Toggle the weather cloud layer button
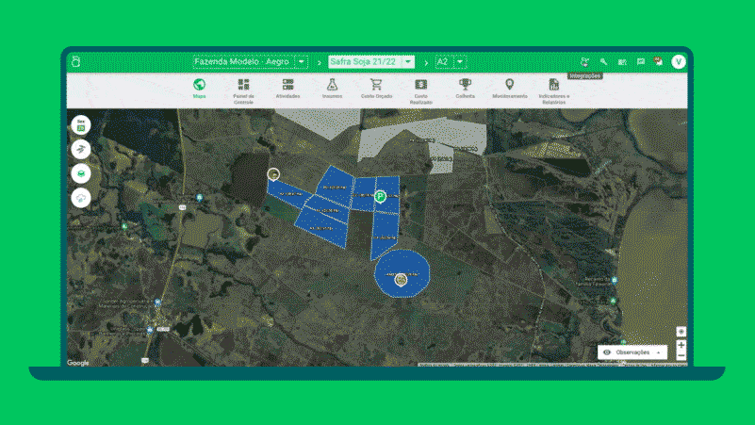Viewport: 755px width, 425px height. (82, 198)
